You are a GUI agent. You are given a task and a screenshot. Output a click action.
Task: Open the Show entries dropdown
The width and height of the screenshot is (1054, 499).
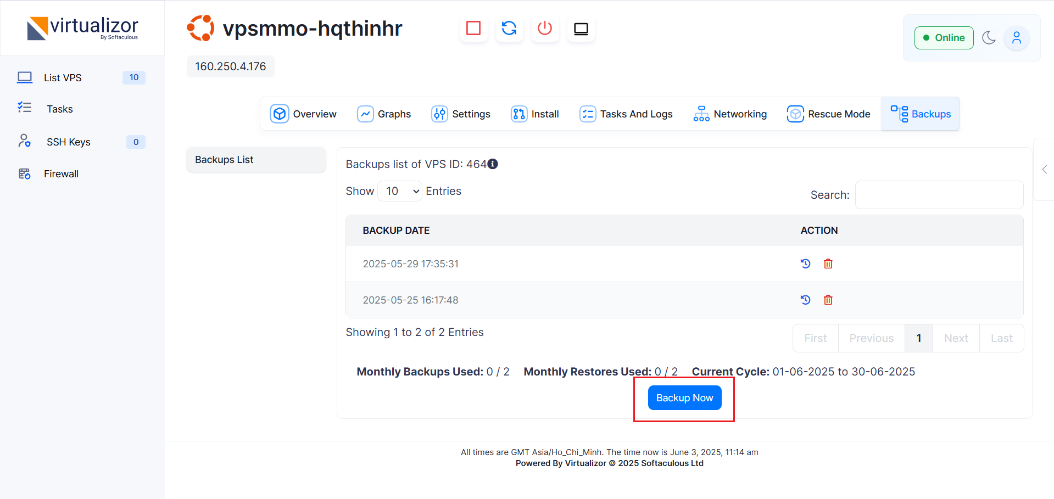point(400,191)
